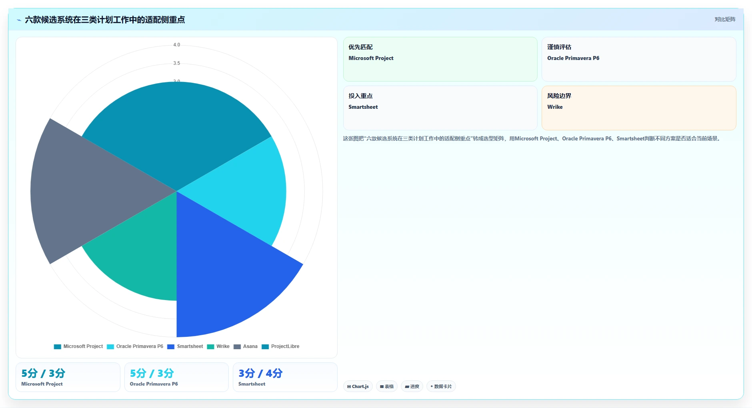
Task: Open the 风险边界 Wrike card
Action: coord(639,108)
